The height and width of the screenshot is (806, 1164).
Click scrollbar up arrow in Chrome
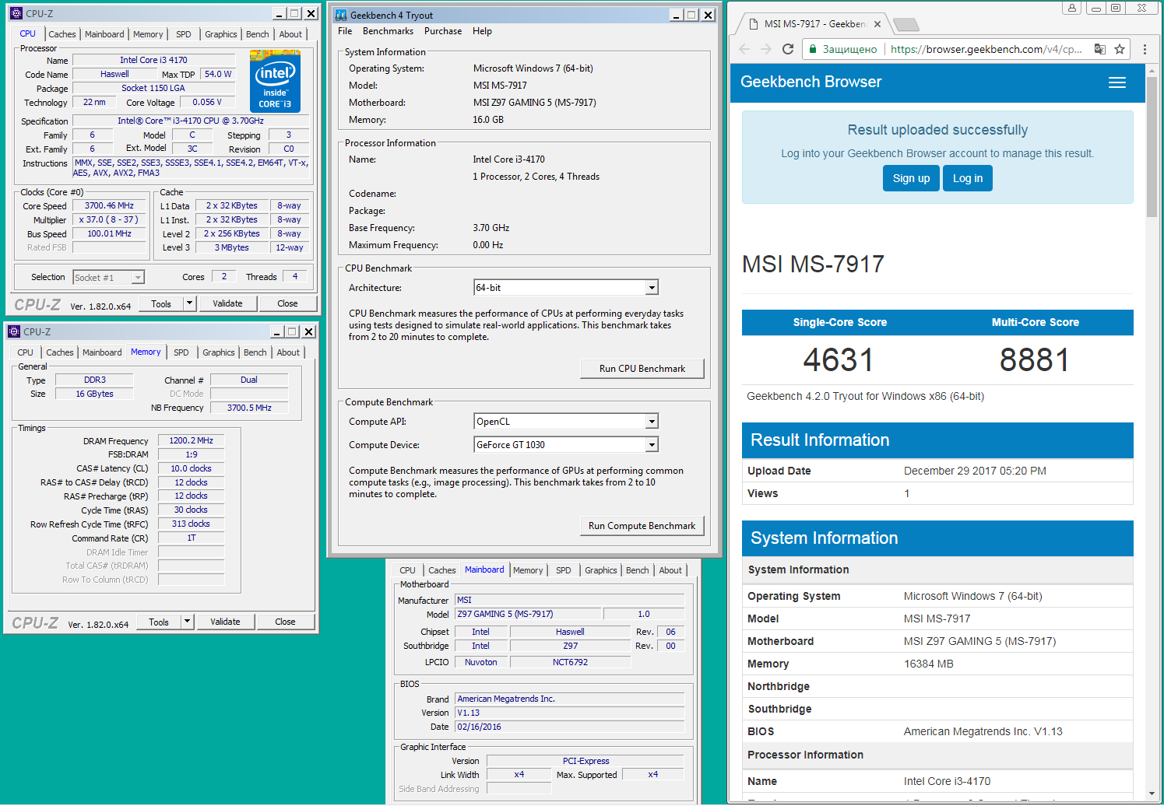1152,70
